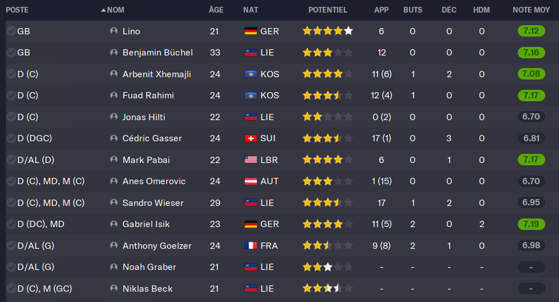Click the Swiss flag on Cédric Gasser's row

(251, 138)
